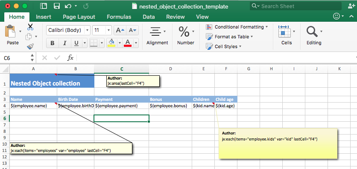Open the font name dropdown arrow
Image resolution: width=357 pixels, height=169 pixels.
(x=87, y=30)
